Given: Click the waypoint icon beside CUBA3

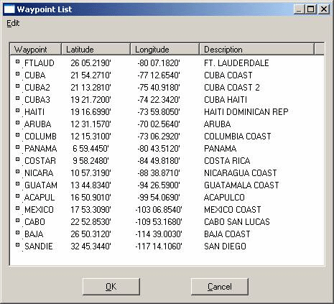Looking at the screenshot, I should 17,98.
